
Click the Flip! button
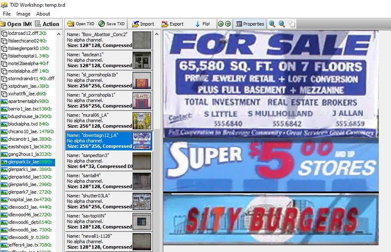click(x=202, y=24)
